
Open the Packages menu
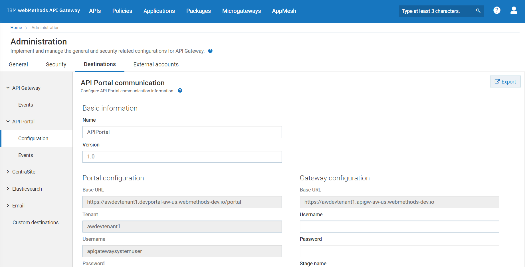pyautogui.click(x=199, y=11)
